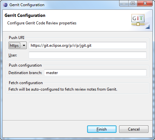
Task: Expand protocol list via dropdown arrow
Action: pos(24,45)
